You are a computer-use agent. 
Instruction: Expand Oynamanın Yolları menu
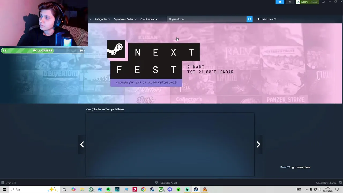point(125,19)
